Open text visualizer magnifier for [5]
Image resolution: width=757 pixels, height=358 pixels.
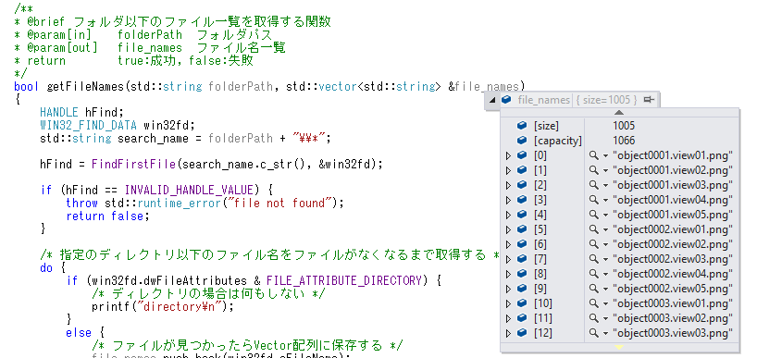tap(594, 229)
